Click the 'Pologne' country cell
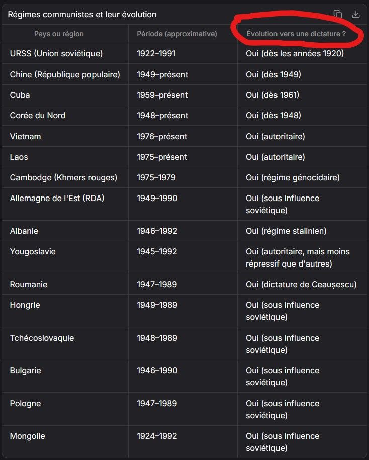This screenshot has height=460, width=369. tap(25, 403)
